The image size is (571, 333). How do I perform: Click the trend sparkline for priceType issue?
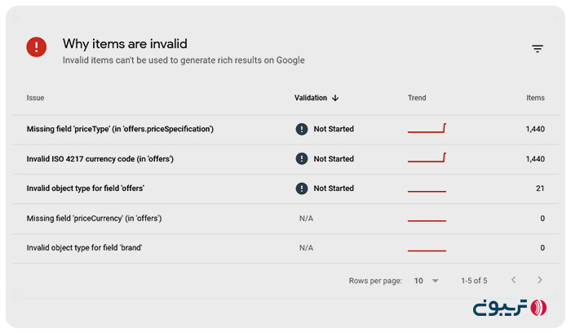point(427,128)
